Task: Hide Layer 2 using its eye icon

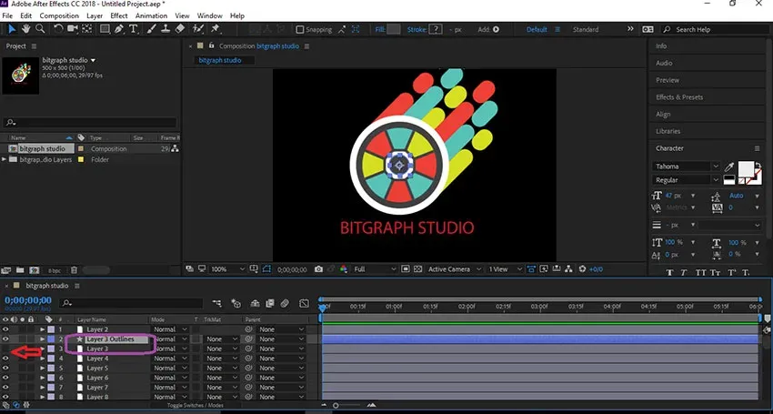Action: [5, 329]
